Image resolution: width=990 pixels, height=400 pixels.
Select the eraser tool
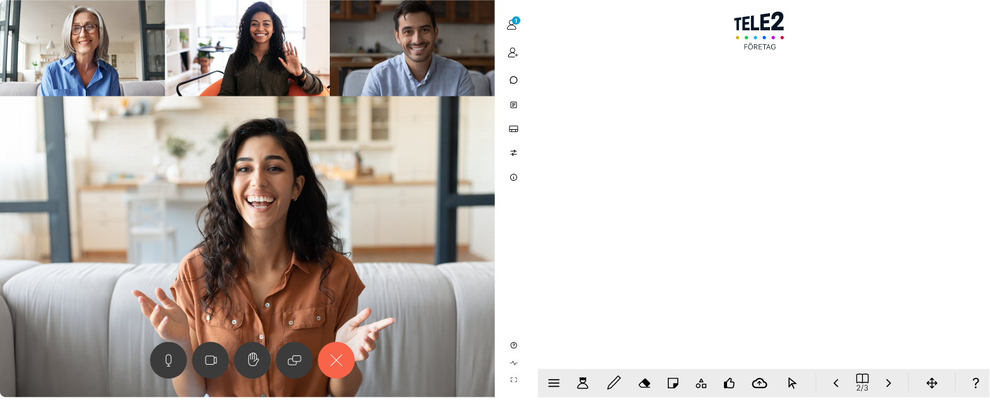[644, 383]
